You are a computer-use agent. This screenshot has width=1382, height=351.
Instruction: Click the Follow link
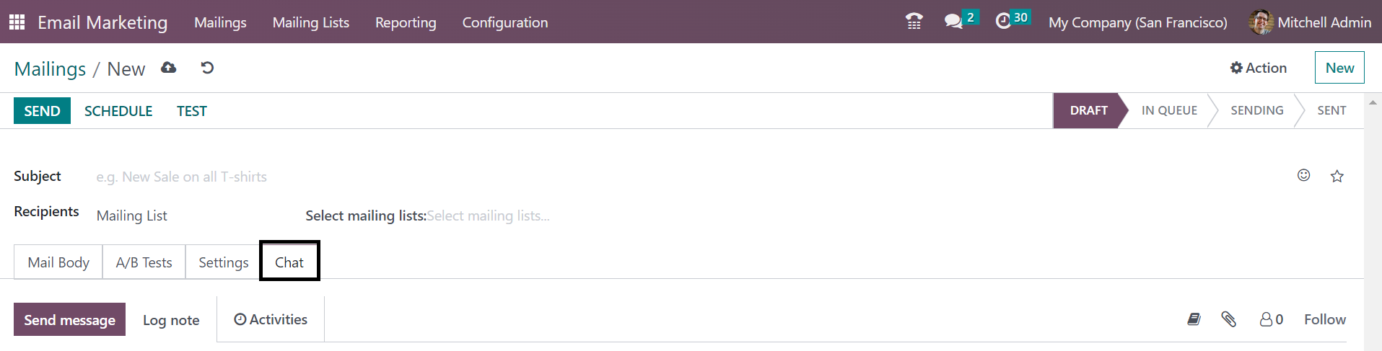(1325, 319)
